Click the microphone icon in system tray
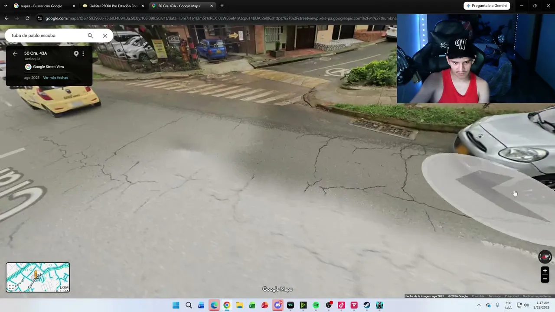Viewport: 555px width, 312px height. pos(497,305)
